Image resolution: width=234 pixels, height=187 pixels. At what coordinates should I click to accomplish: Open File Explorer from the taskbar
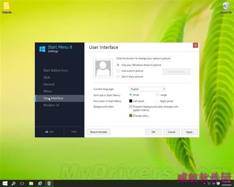[x=31, y=183]
